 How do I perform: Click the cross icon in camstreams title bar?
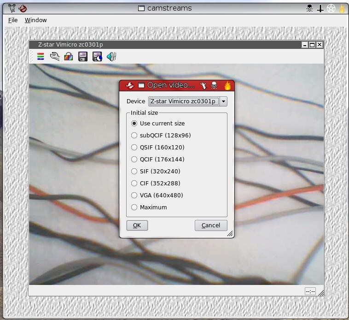coord(320,9)
